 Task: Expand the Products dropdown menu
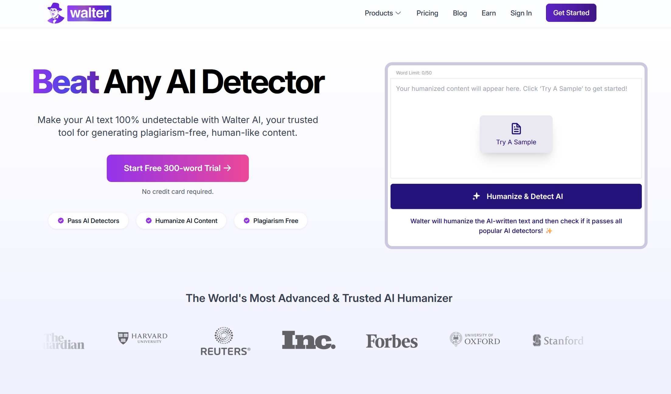(383, 13)
